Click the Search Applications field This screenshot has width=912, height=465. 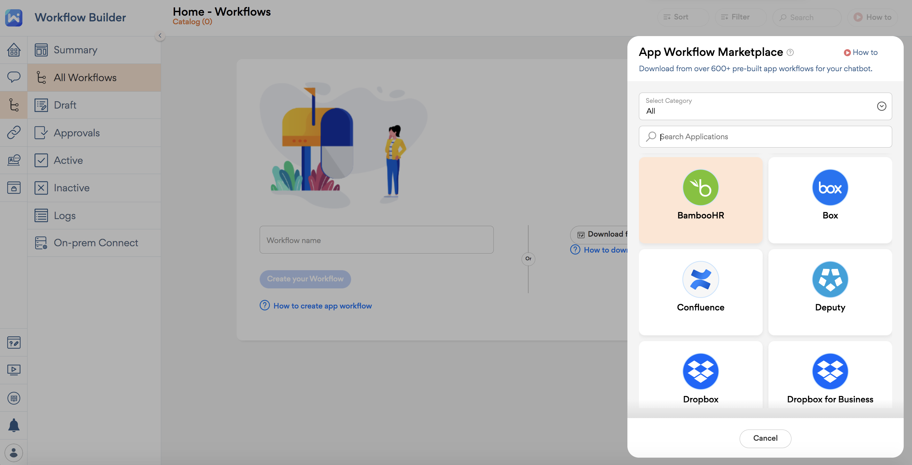(x=765, y=136)
